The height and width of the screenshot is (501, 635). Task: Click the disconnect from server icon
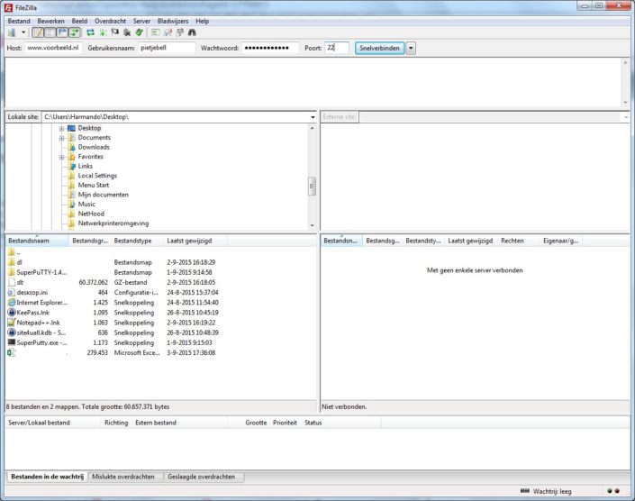click(x=127, y=32)
